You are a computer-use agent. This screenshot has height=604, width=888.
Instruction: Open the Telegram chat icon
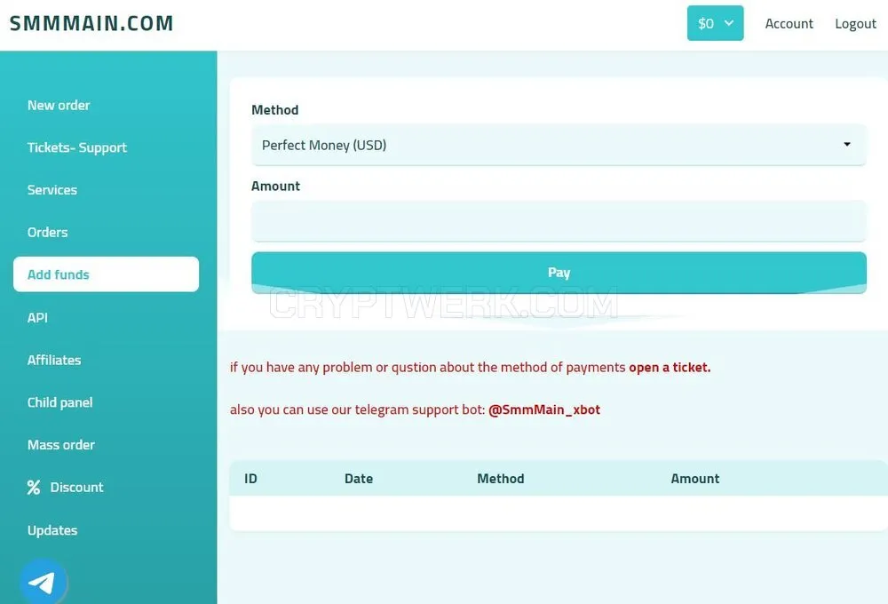(43, 582)
